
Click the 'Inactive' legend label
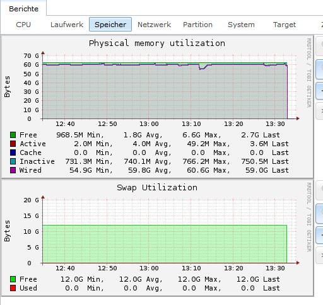37,161
